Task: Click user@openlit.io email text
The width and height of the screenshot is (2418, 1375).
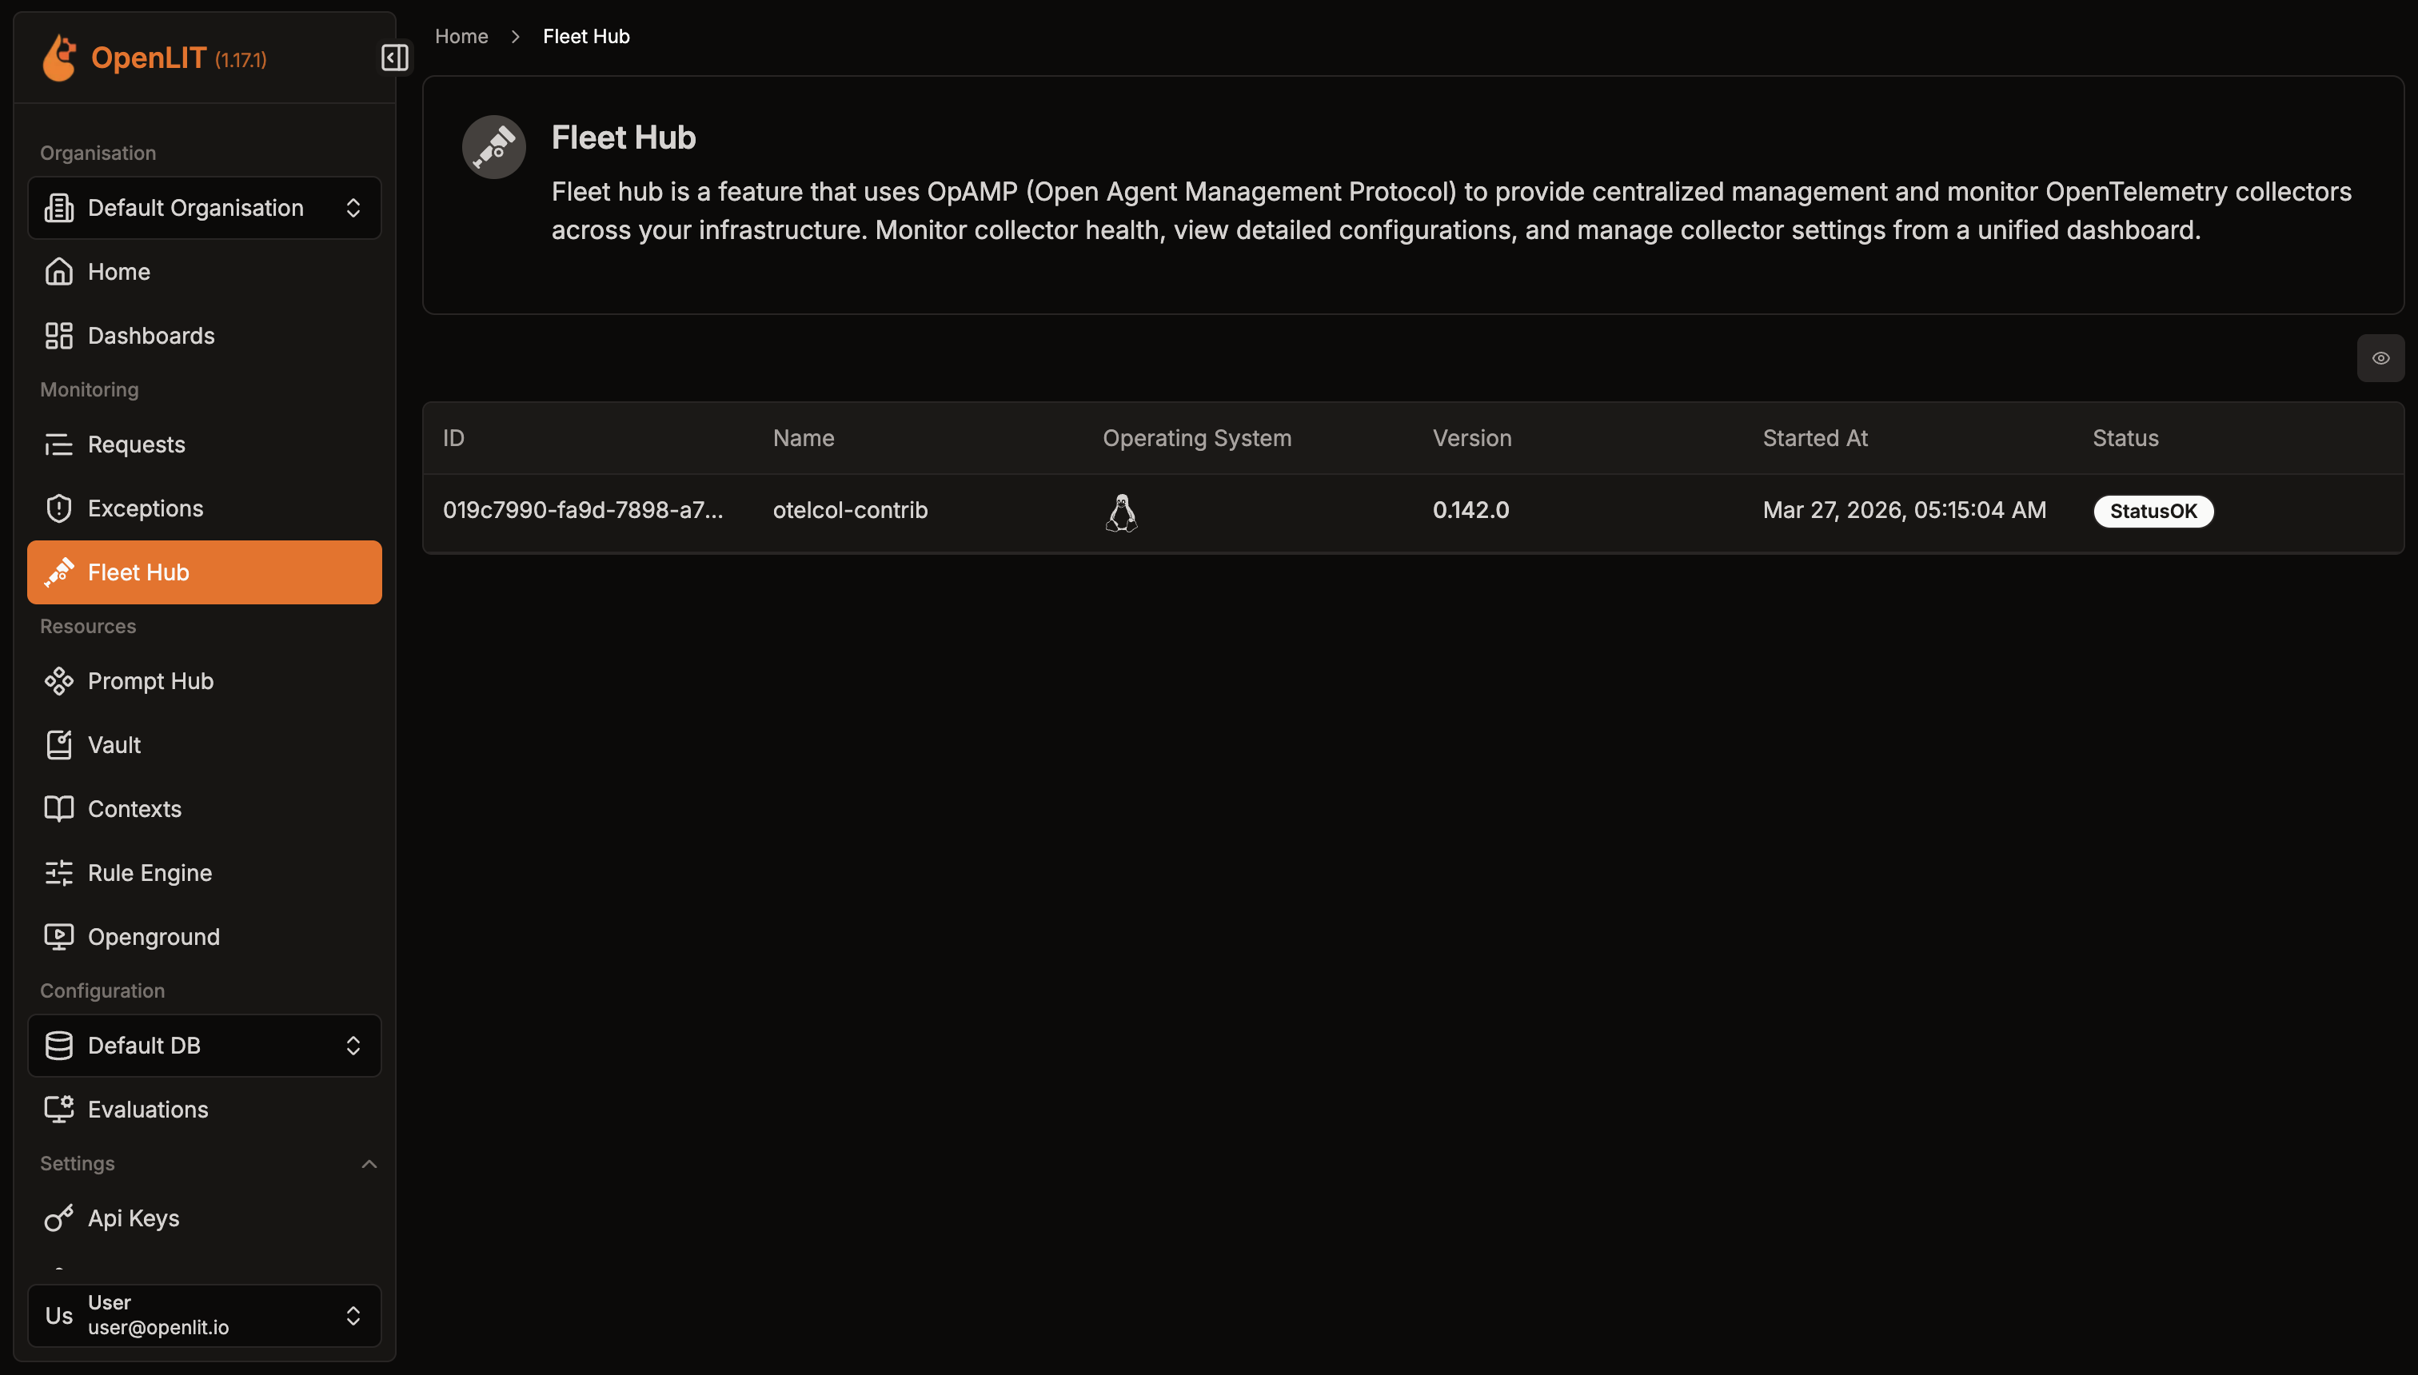Action: pos(158,1328)
